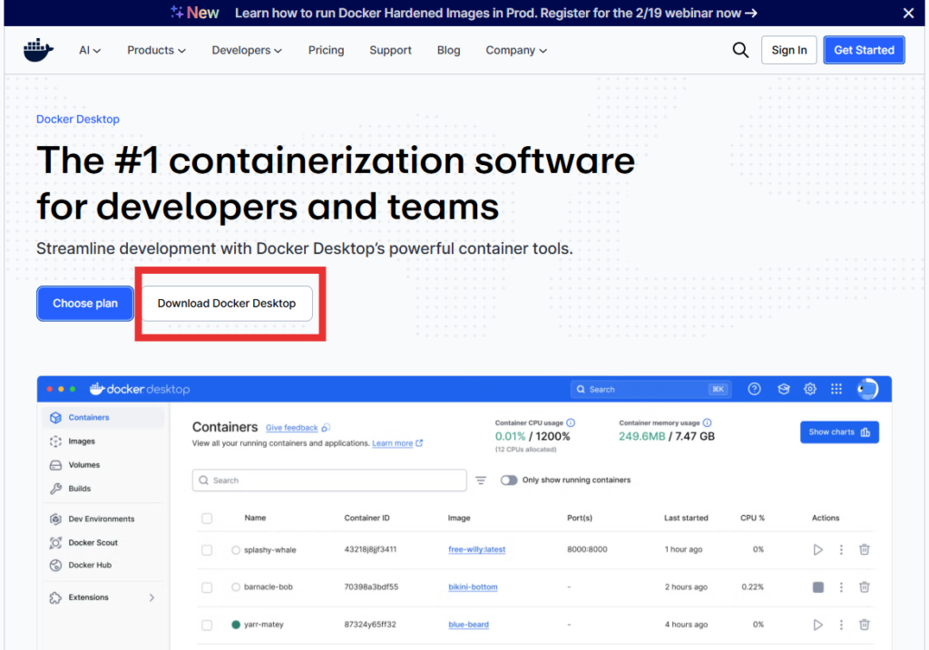
Task: Click the stop icon for barnacle-bob
Action: point(818,587)
